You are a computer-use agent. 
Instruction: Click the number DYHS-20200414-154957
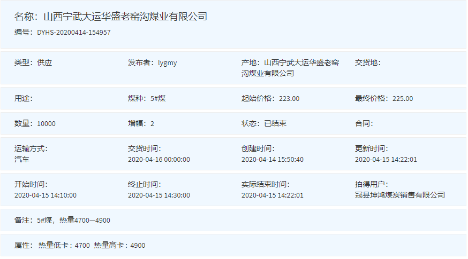(74, 33)
